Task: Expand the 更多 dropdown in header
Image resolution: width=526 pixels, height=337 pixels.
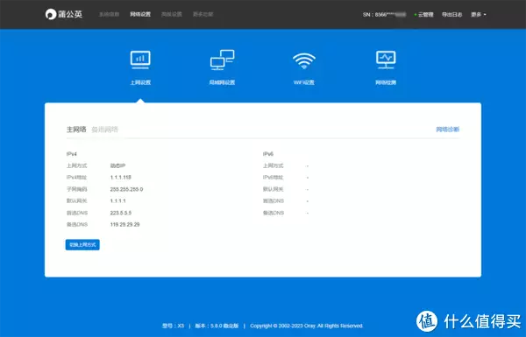Action: (x=479, y=14)
